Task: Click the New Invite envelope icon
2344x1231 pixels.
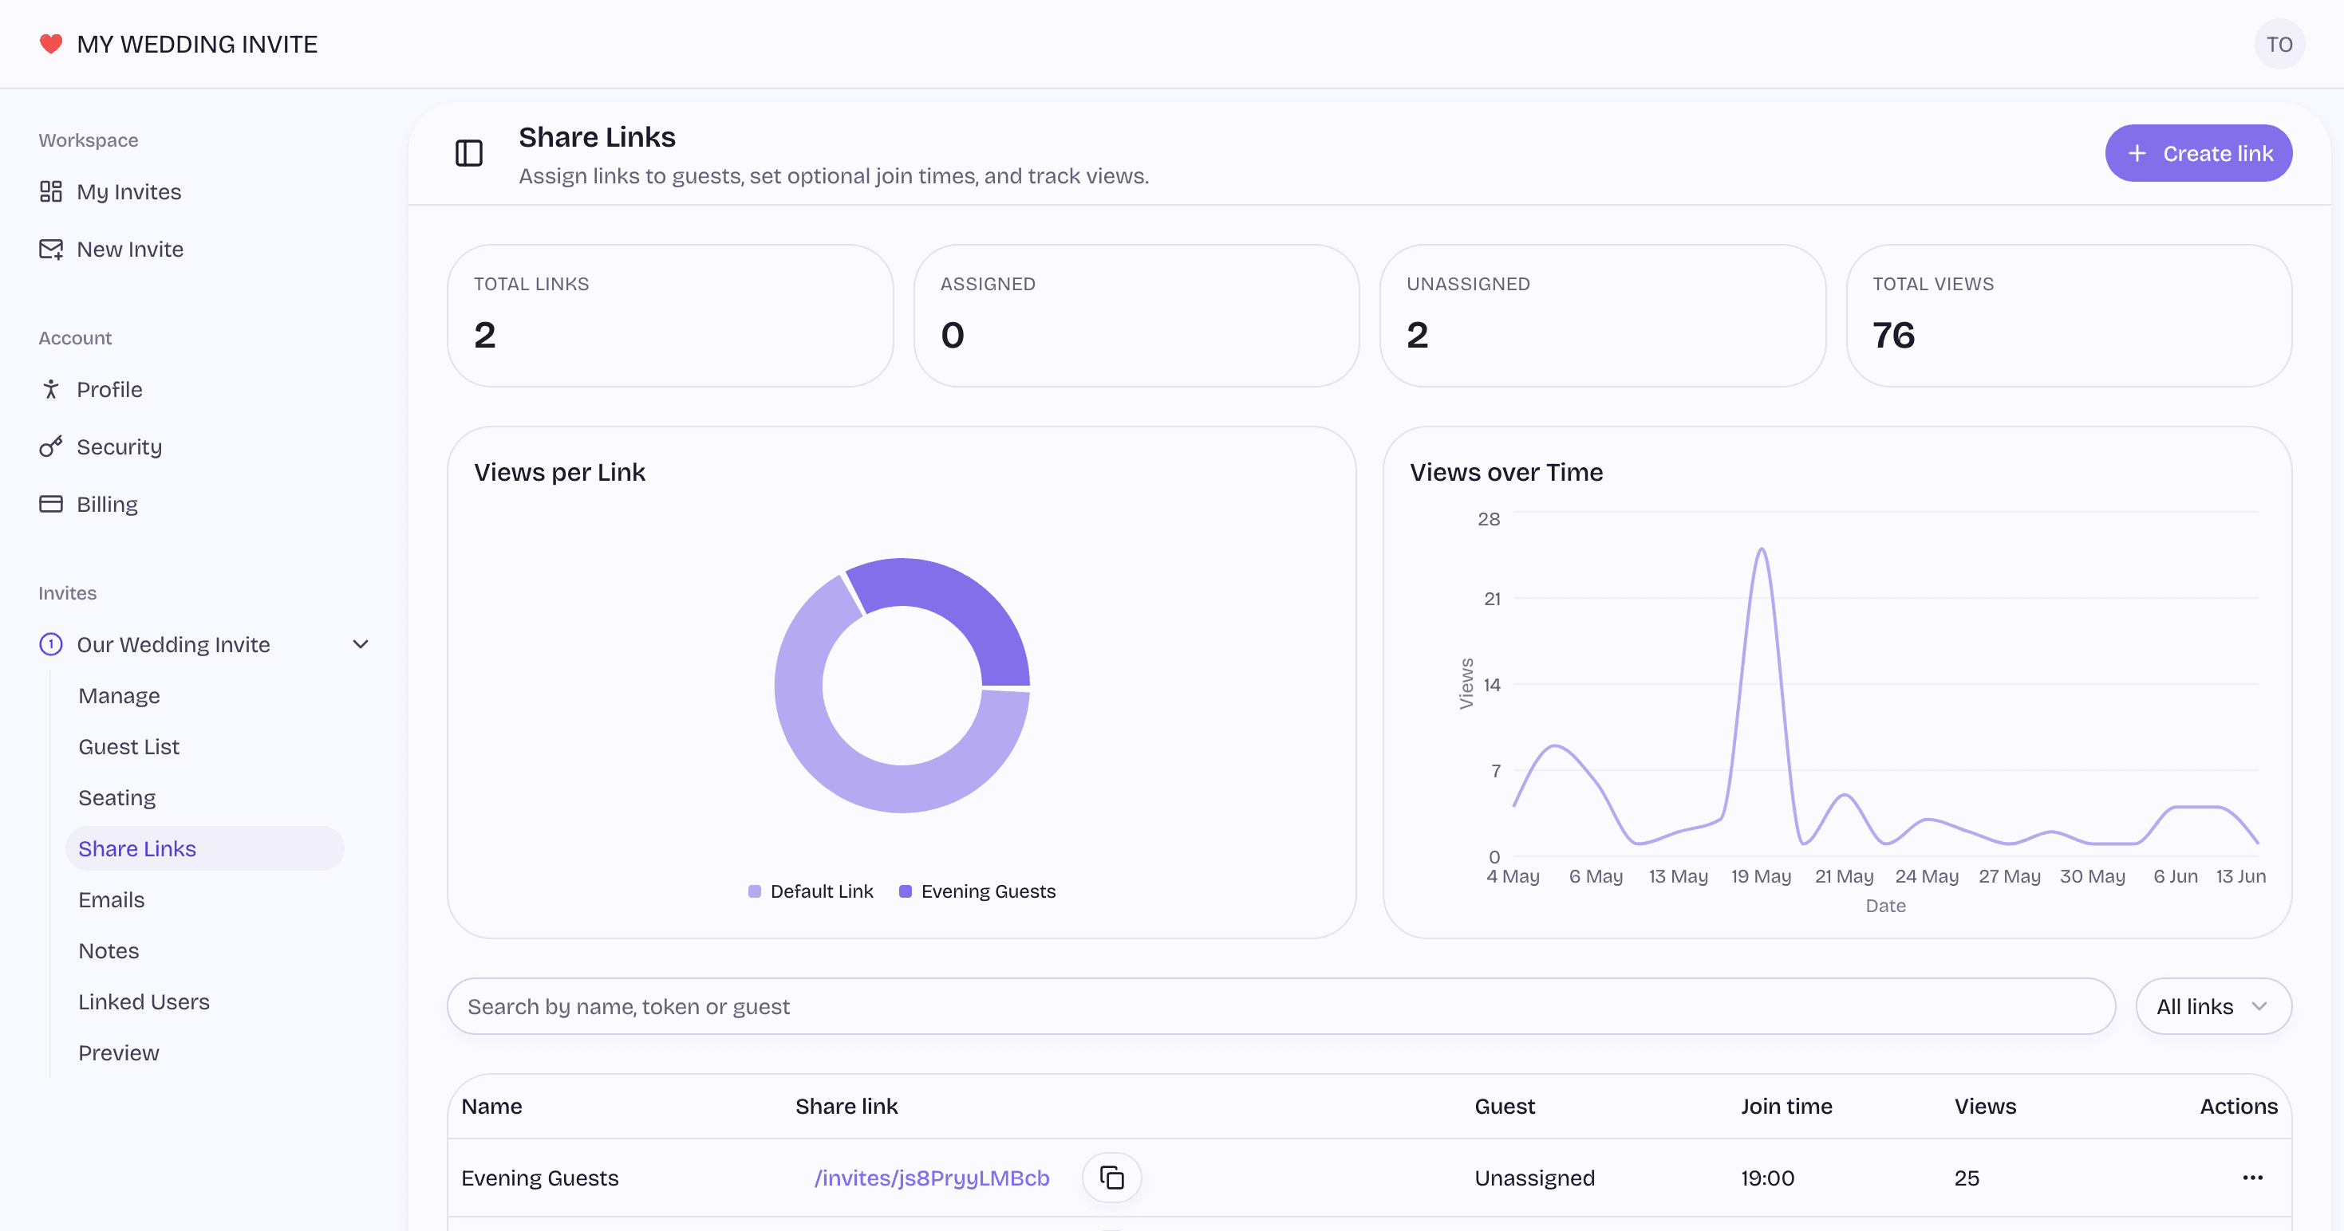Action: (51, 248)
